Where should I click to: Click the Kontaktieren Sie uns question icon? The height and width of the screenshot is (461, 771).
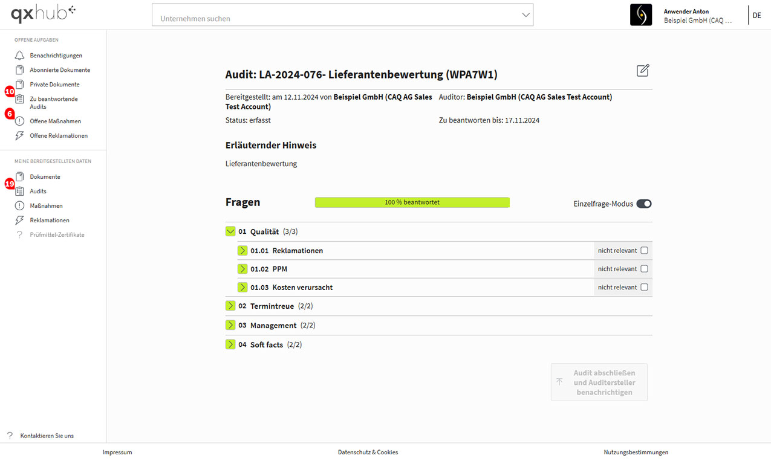[x=10, y=436]
